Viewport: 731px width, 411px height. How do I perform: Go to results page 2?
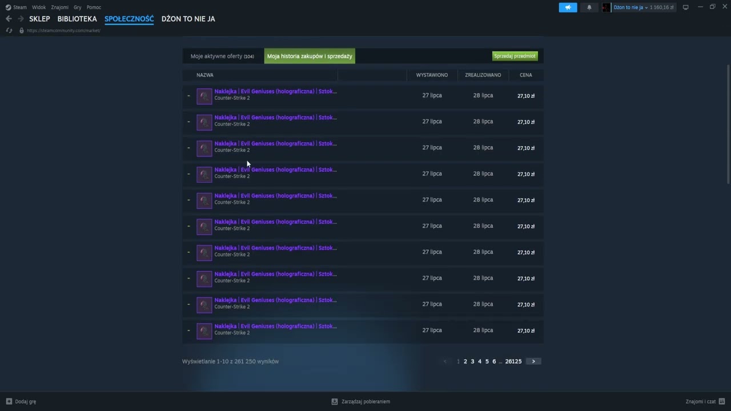(x=465, y=361)
